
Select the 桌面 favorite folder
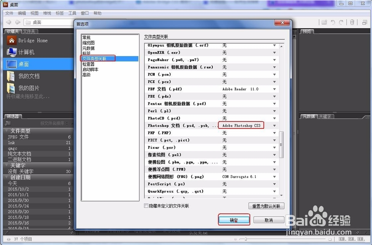coord(38,64)
